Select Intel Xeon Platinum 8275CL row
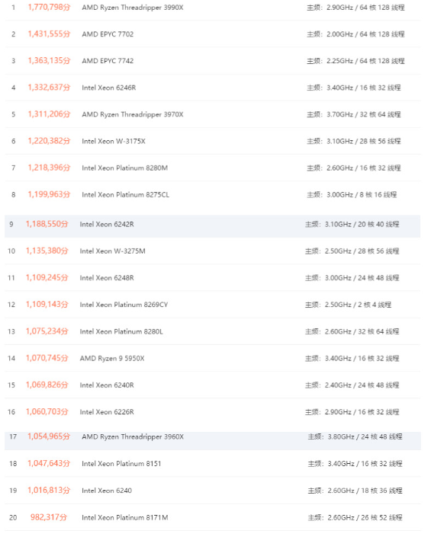 point(213,194)
